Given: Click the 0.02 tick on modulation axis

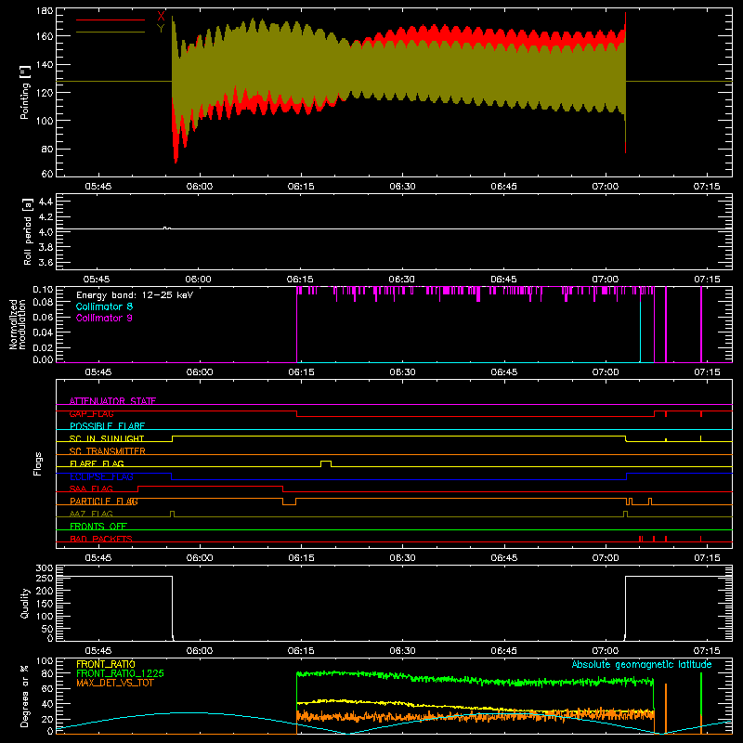Looking at the screenshot, I should click(43, 347).
